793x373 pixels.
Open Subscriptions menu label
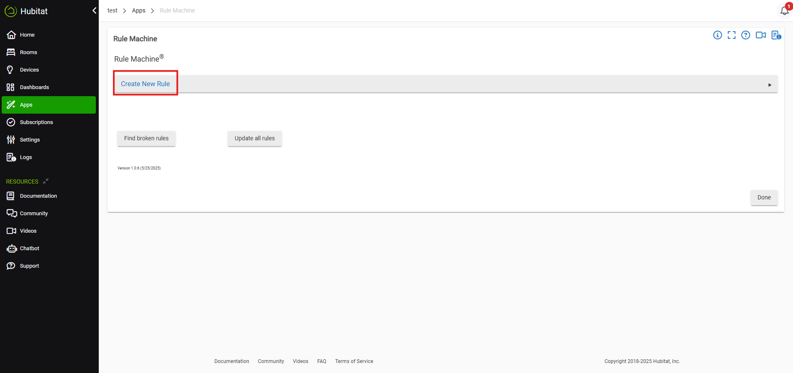pyautogui.click(x=37, y=122)
